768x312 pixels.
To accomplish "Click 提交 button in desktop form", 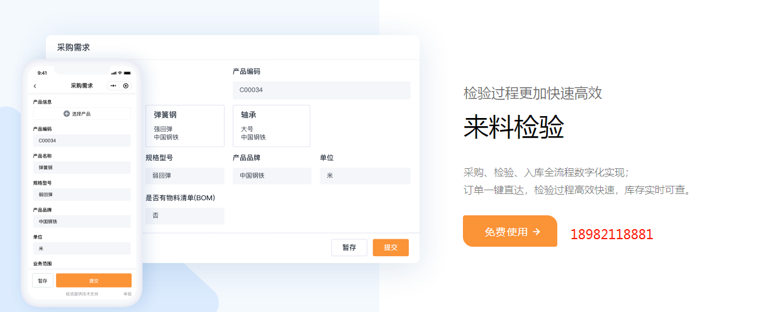I will click(x=391, y=247).
